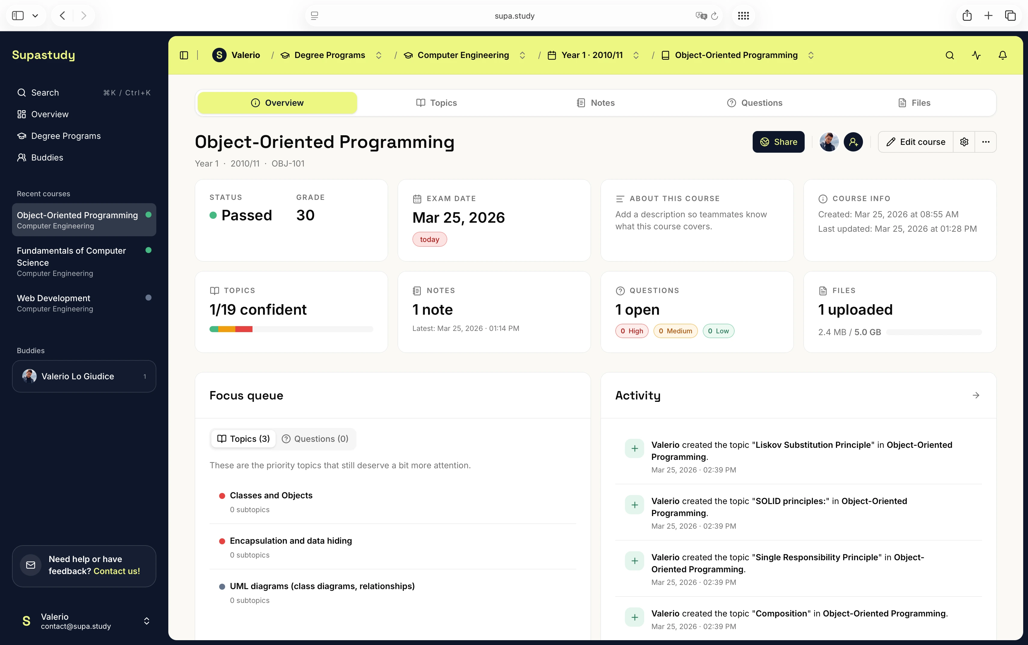
Task: Click the add-buddy person icon near avatars
Action: (854, 142)
